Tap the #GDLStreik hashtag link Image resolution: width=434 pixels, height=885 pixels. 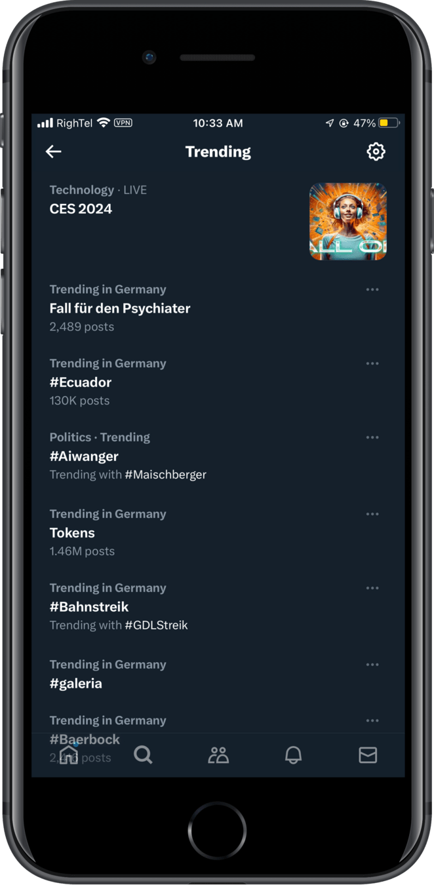tap(157, 625)
